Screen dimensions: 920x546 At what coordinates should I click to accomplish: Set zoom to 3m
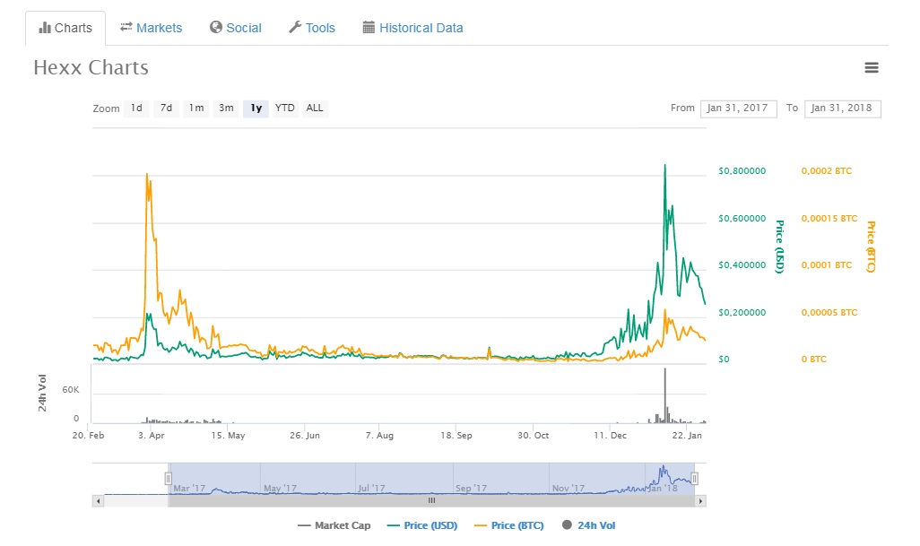(x=226, y=108)
